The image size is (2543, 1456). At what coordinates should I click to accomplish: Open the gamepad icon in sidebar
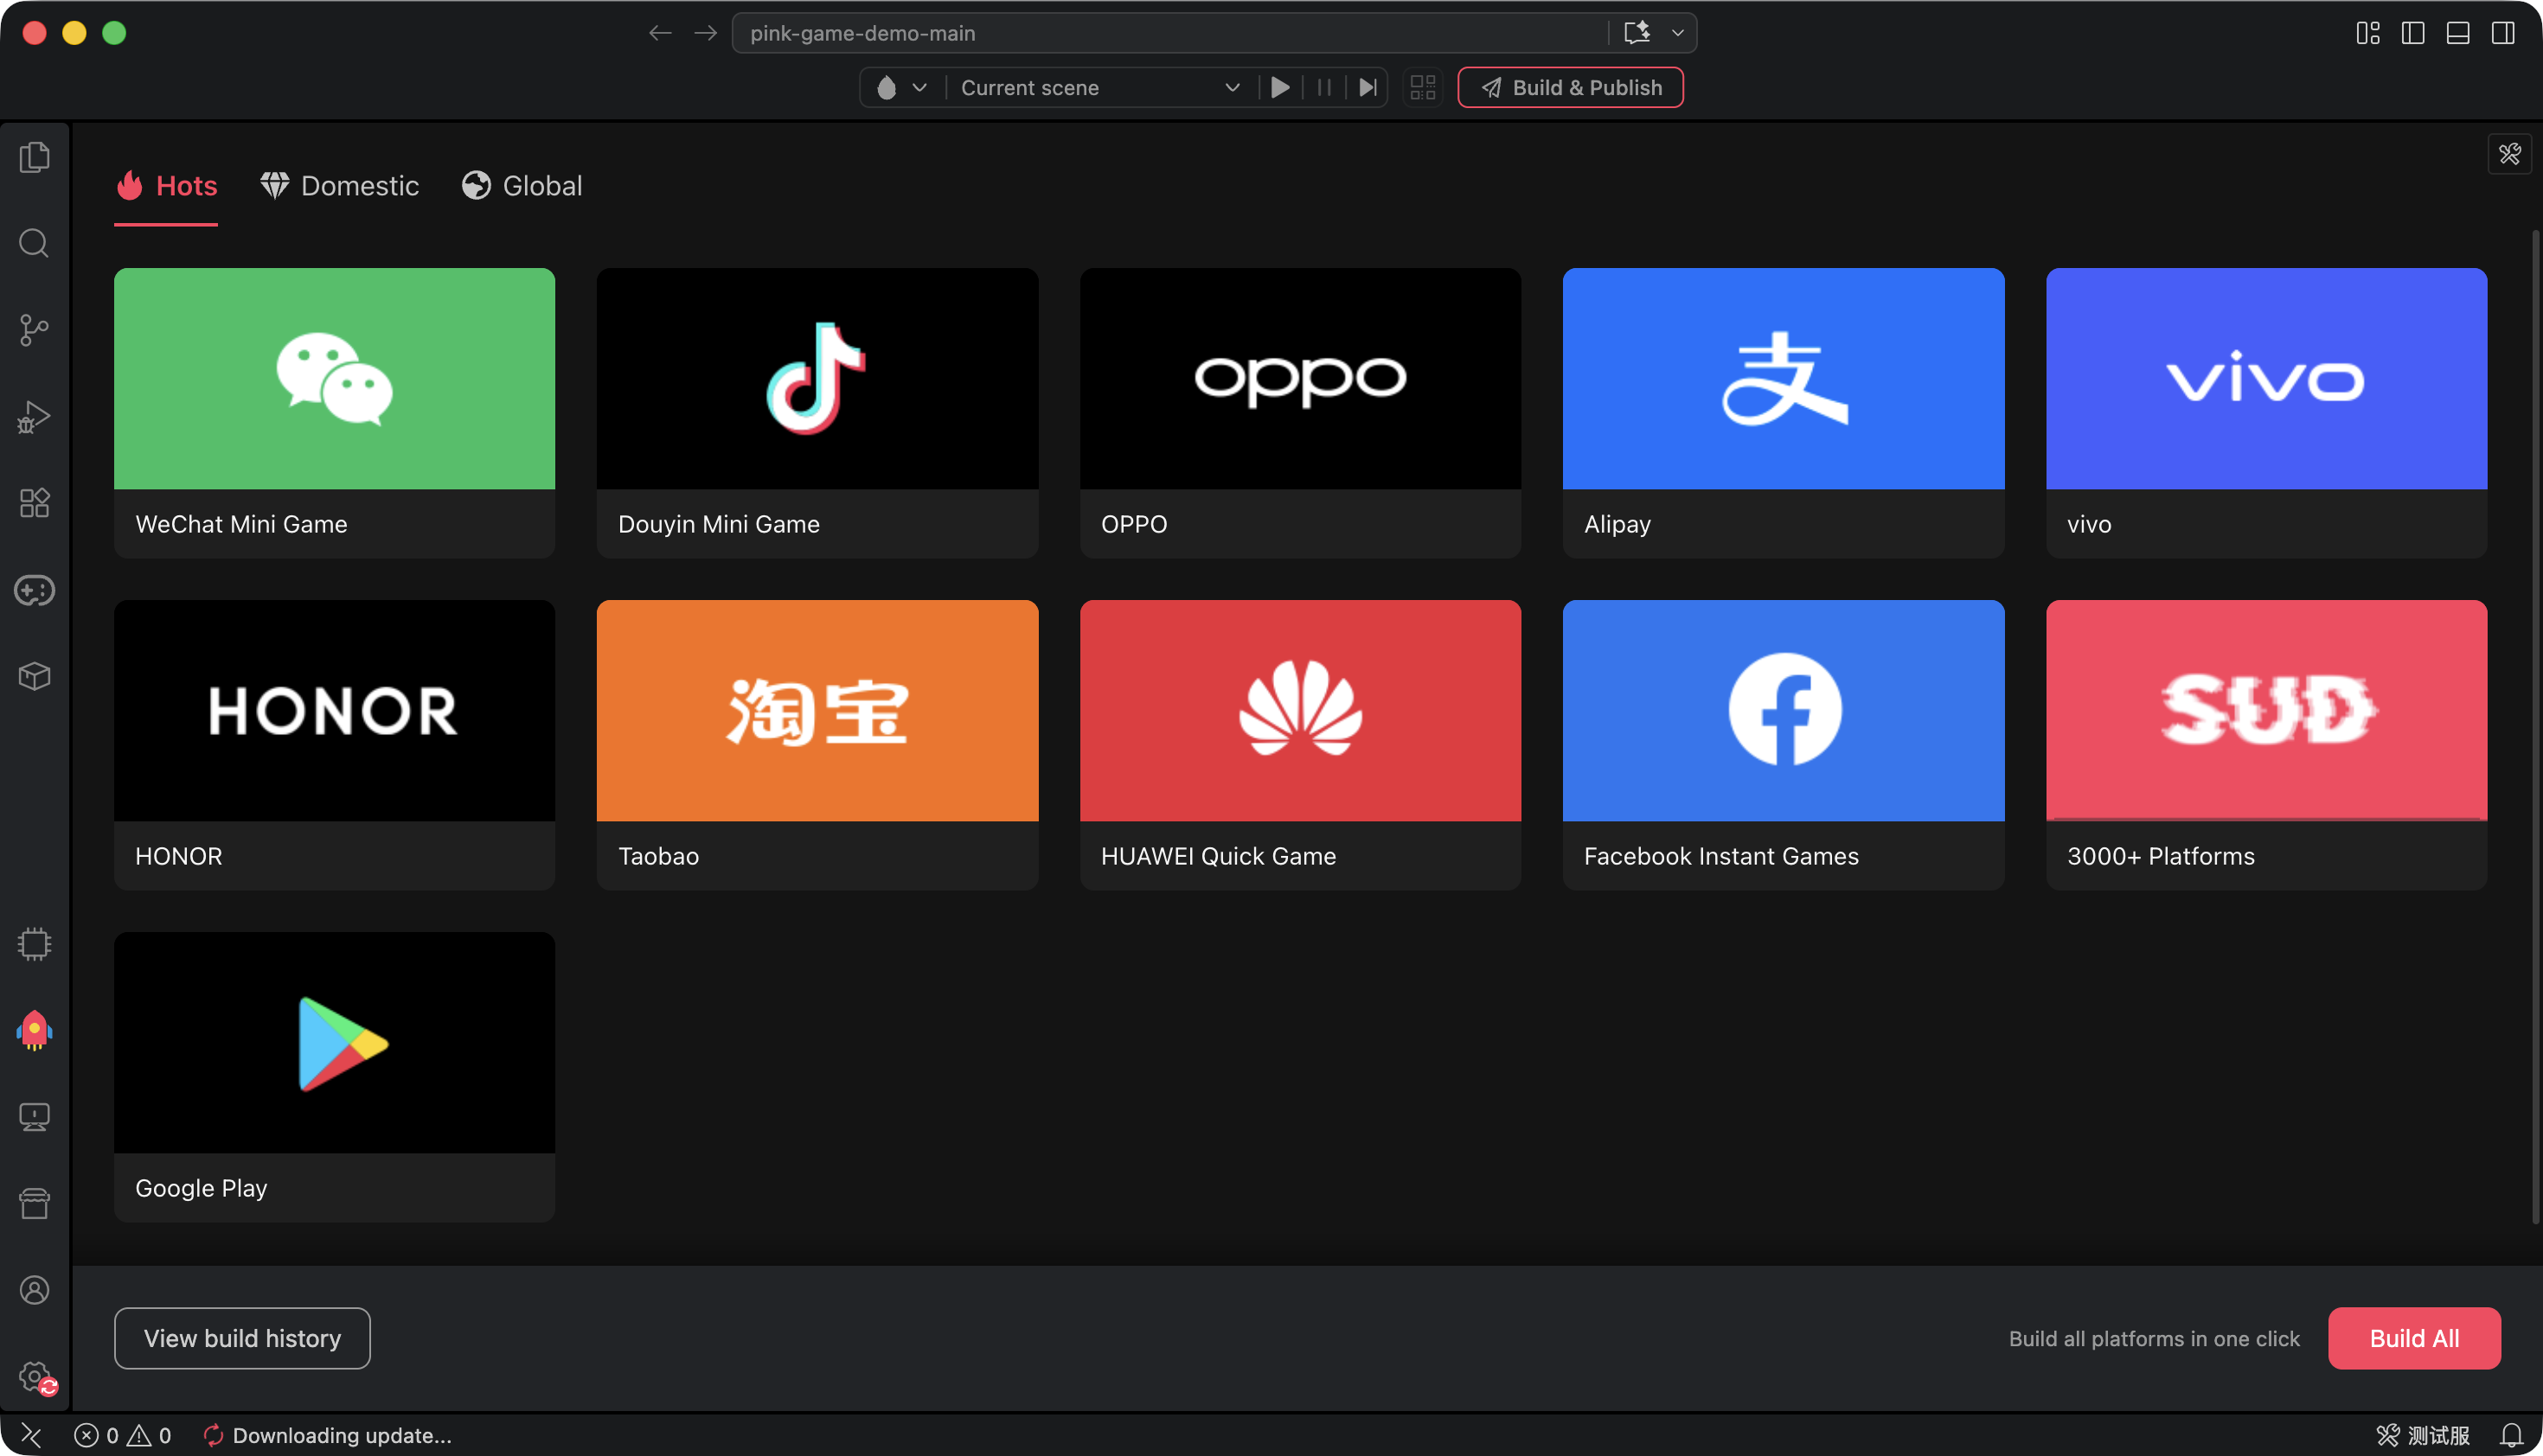[35, 590]
